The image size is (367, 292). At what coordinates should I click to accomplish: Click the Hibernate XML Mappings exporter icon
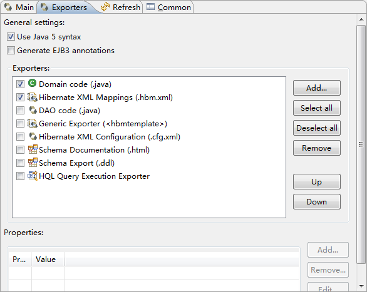tap(33, 97)
